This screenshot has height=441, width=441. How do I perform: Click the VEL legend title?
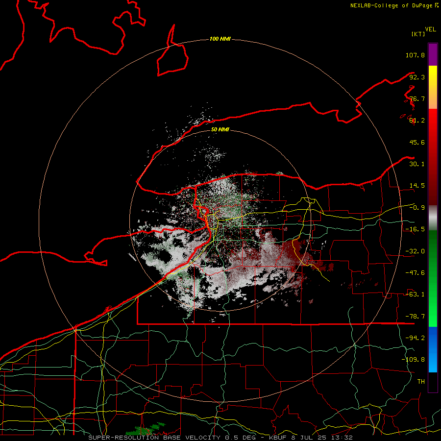tap(430, 29)
